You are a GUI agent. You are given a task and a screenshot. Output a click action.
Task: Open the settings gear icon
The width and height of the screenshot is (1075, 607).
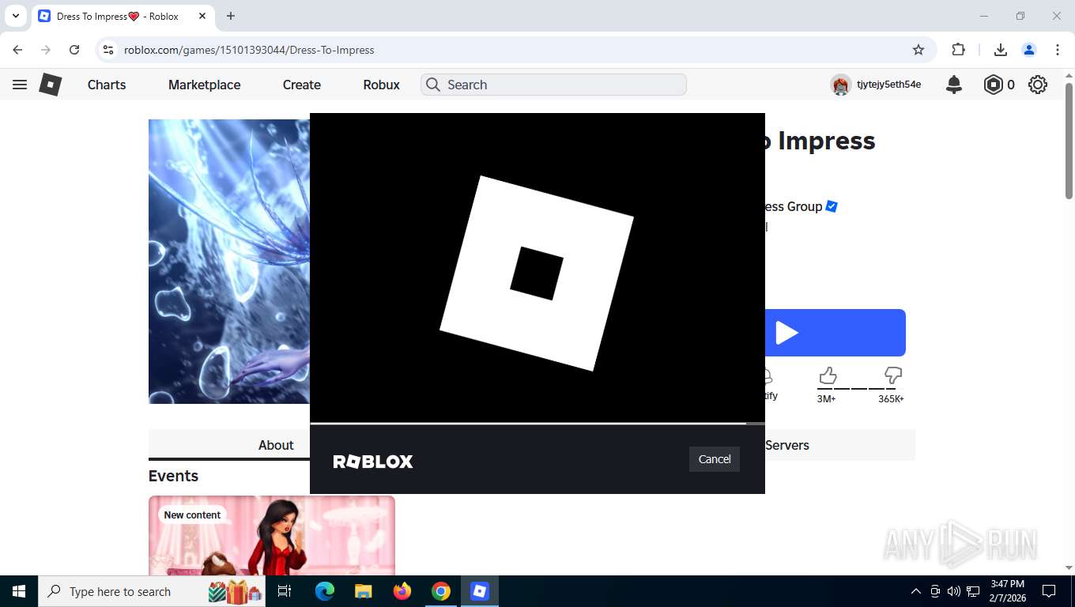pyautogui.click(x=1038, y=85)
